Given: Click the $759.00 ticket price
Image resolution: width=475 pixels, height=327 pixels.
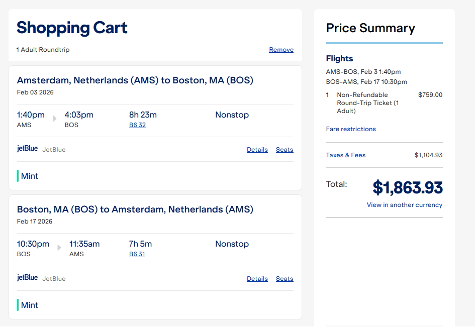Looking at the screenshot, I should (x=430, y=95).
